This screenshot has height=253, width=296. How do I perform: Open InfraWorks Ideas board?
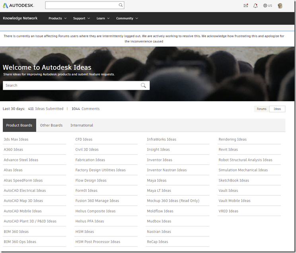coord(162,139)
